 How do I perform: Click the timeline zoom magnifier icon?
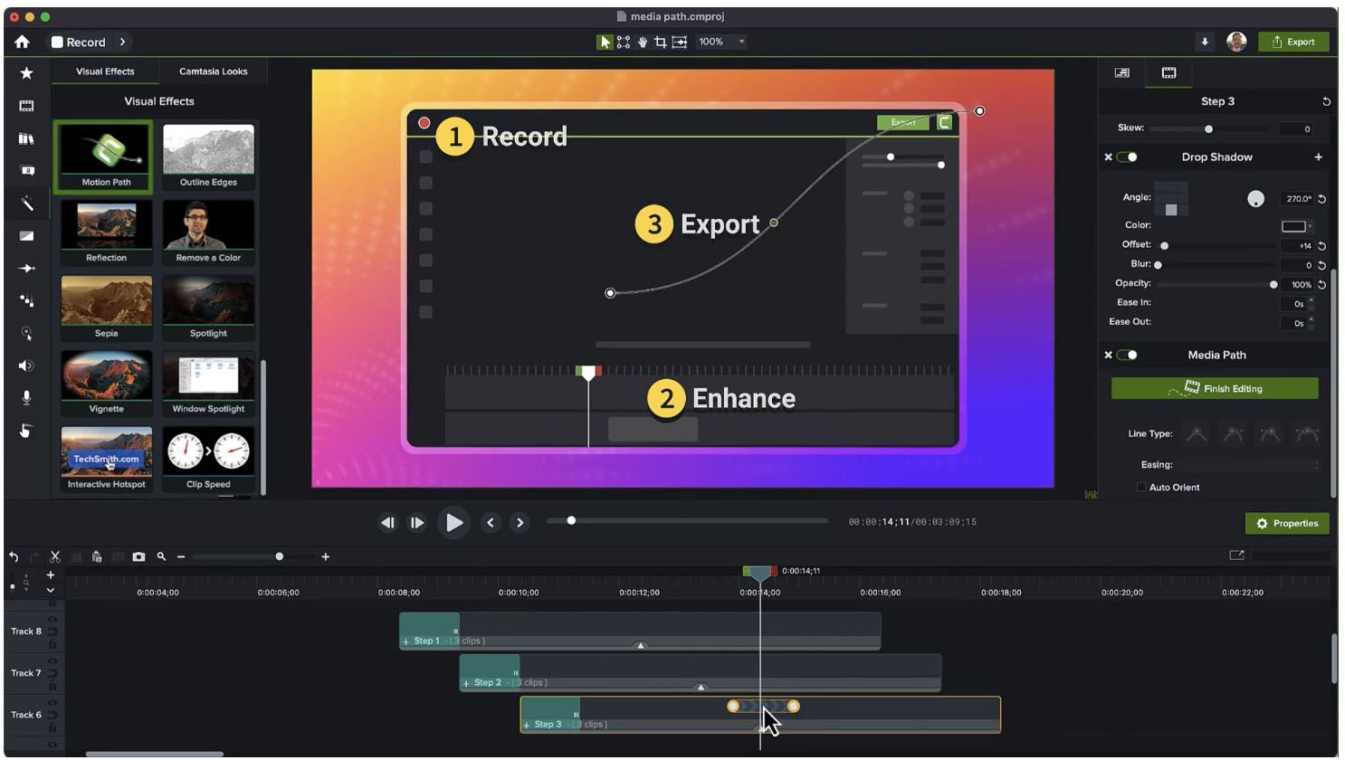point(161,556)
